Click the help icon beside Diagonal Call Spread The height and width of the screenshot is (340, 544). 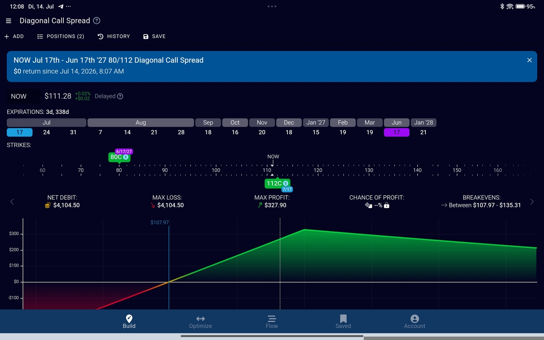(x=96, y=21)
